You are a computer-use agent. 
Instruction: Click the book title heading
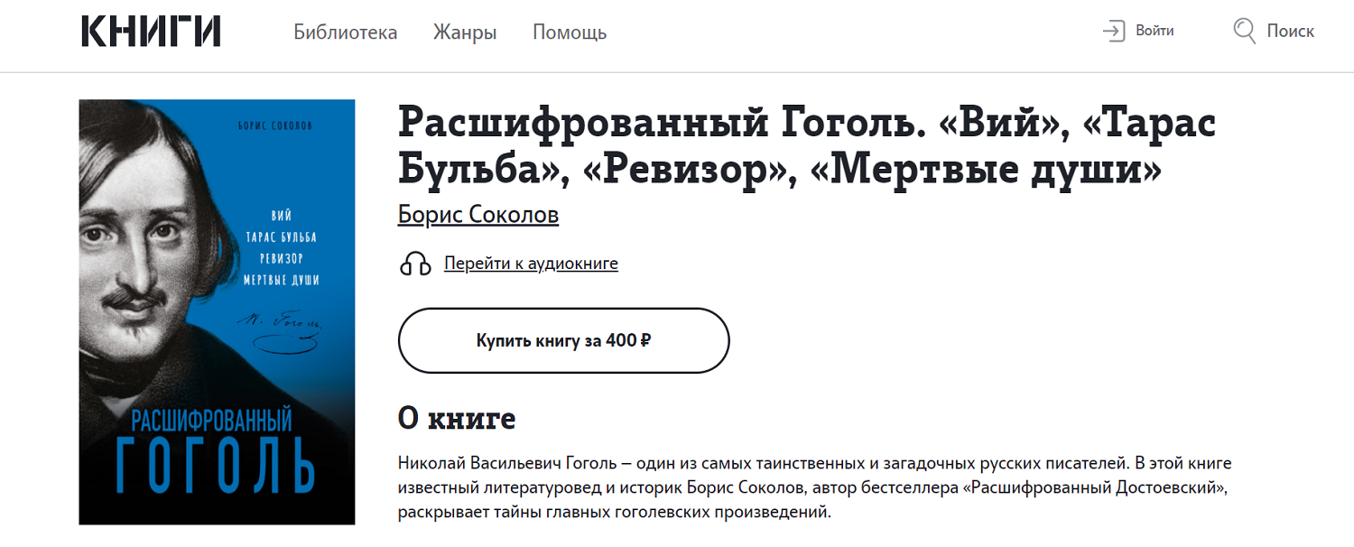pos(806,144)
